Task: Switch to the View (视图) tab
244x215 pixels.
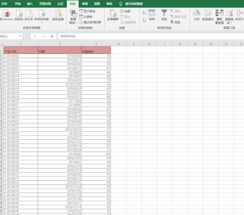Action: coord(97,4)
